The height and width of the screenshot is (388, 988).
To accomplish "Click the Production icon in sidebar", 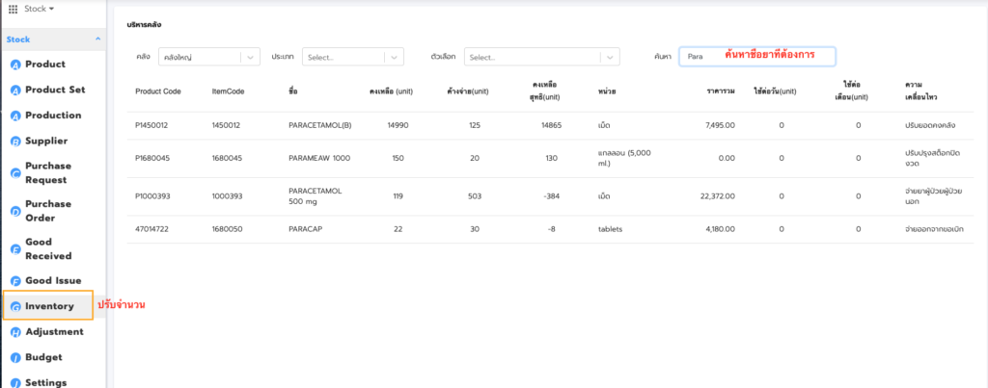I will (15, 116).
